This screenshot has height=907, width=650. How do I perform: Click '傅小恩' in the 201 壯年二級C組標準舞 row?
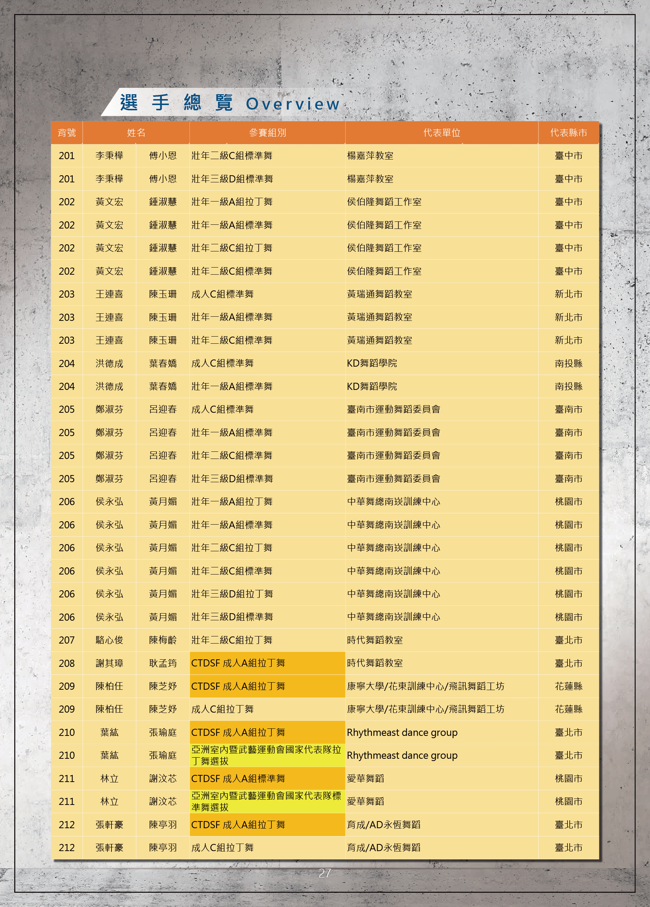(163, 156)
